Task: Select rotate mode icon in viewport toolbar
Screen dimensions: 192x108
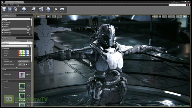Action: 155,16
